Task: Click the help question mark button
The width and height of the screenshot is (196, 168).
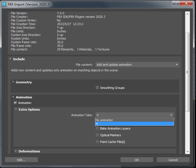Action: (176, 3)
